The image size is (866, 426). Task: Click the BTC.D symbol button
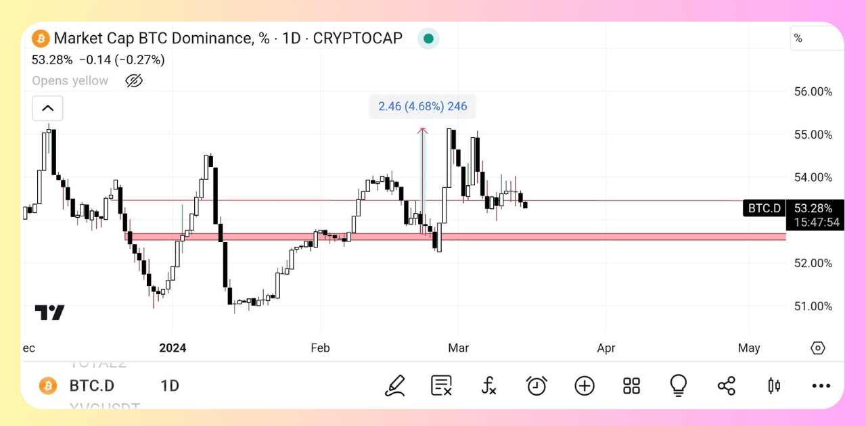92,385
